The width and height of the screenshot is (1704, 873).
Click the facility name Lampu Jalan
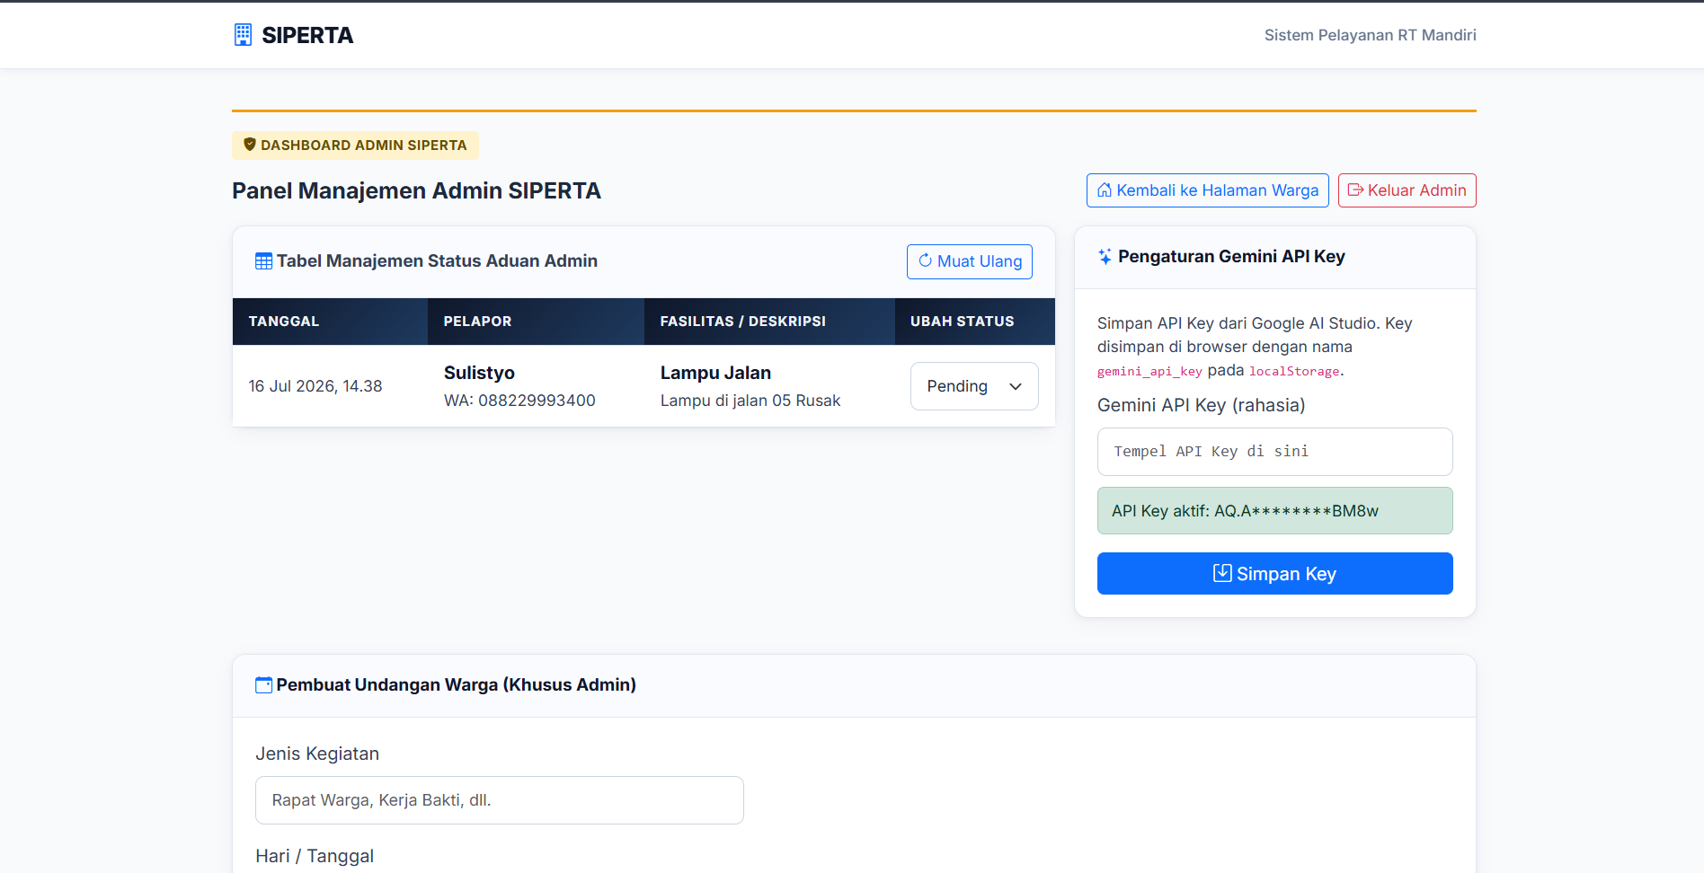[715, 373]
